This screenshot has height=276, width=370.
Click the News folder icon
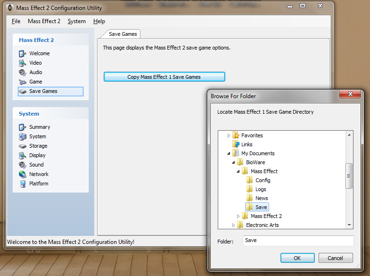[250, 198]
